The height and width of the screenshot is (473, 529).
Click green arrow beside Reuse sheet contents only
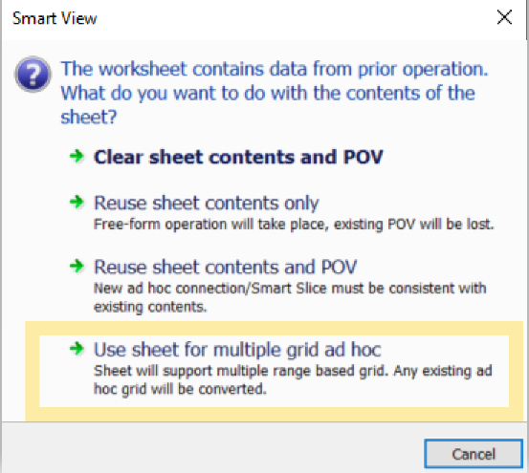77,202
